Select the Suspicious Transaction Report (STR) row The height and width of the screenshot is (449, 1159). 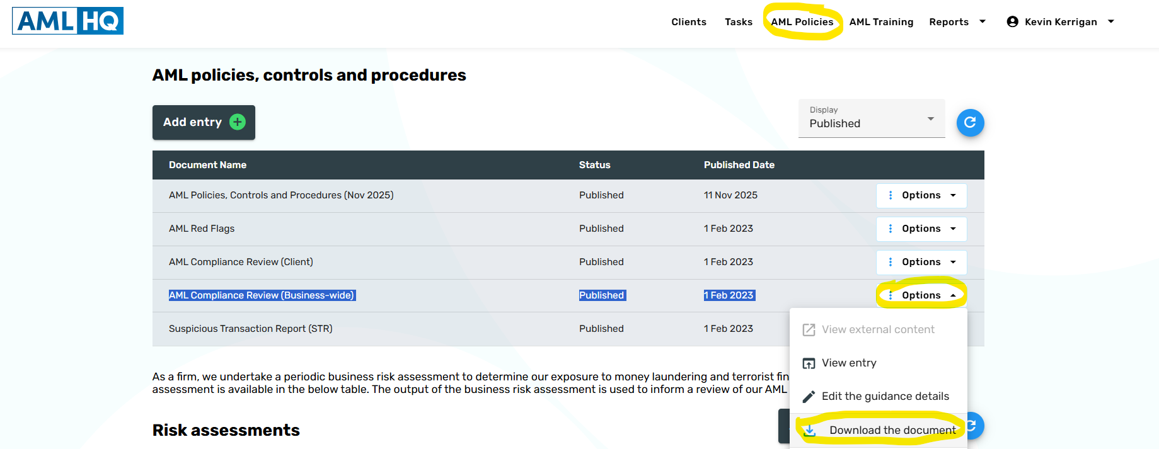pyautogui.click(x=250, y=329)
